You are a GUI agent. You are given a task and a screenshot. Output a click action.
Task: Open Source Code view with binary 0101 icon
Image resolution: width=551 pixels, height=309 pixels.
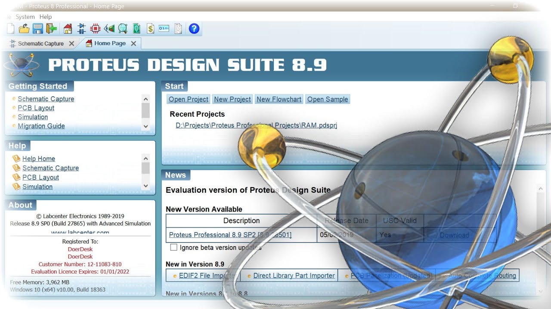pyautogui.click(x=164, y=29)
